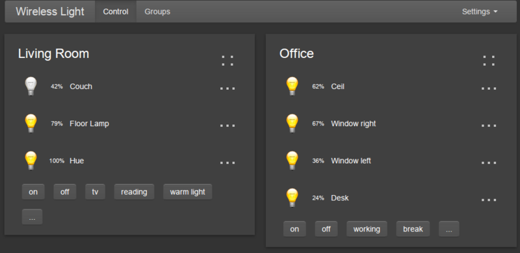The image size is (520, 253).
Task: Activate the reading scene in Living Room
Action: (134, 192)
